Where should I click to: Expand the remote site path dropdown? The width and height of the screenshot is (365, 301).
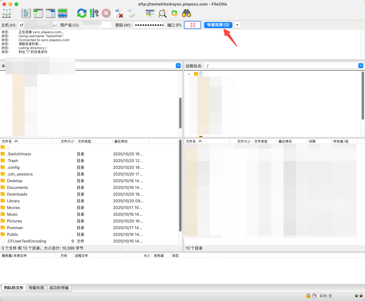[361, 66]
